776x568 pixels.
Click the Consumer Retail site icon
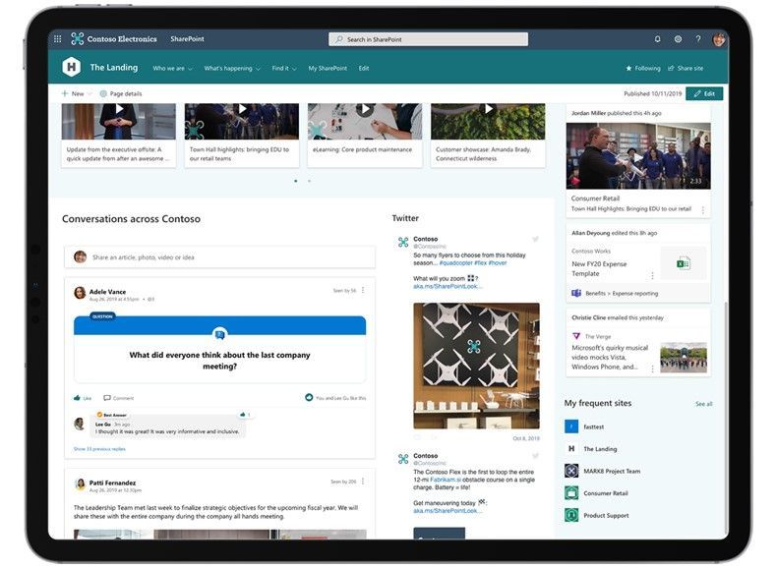[x=571, y=493]
